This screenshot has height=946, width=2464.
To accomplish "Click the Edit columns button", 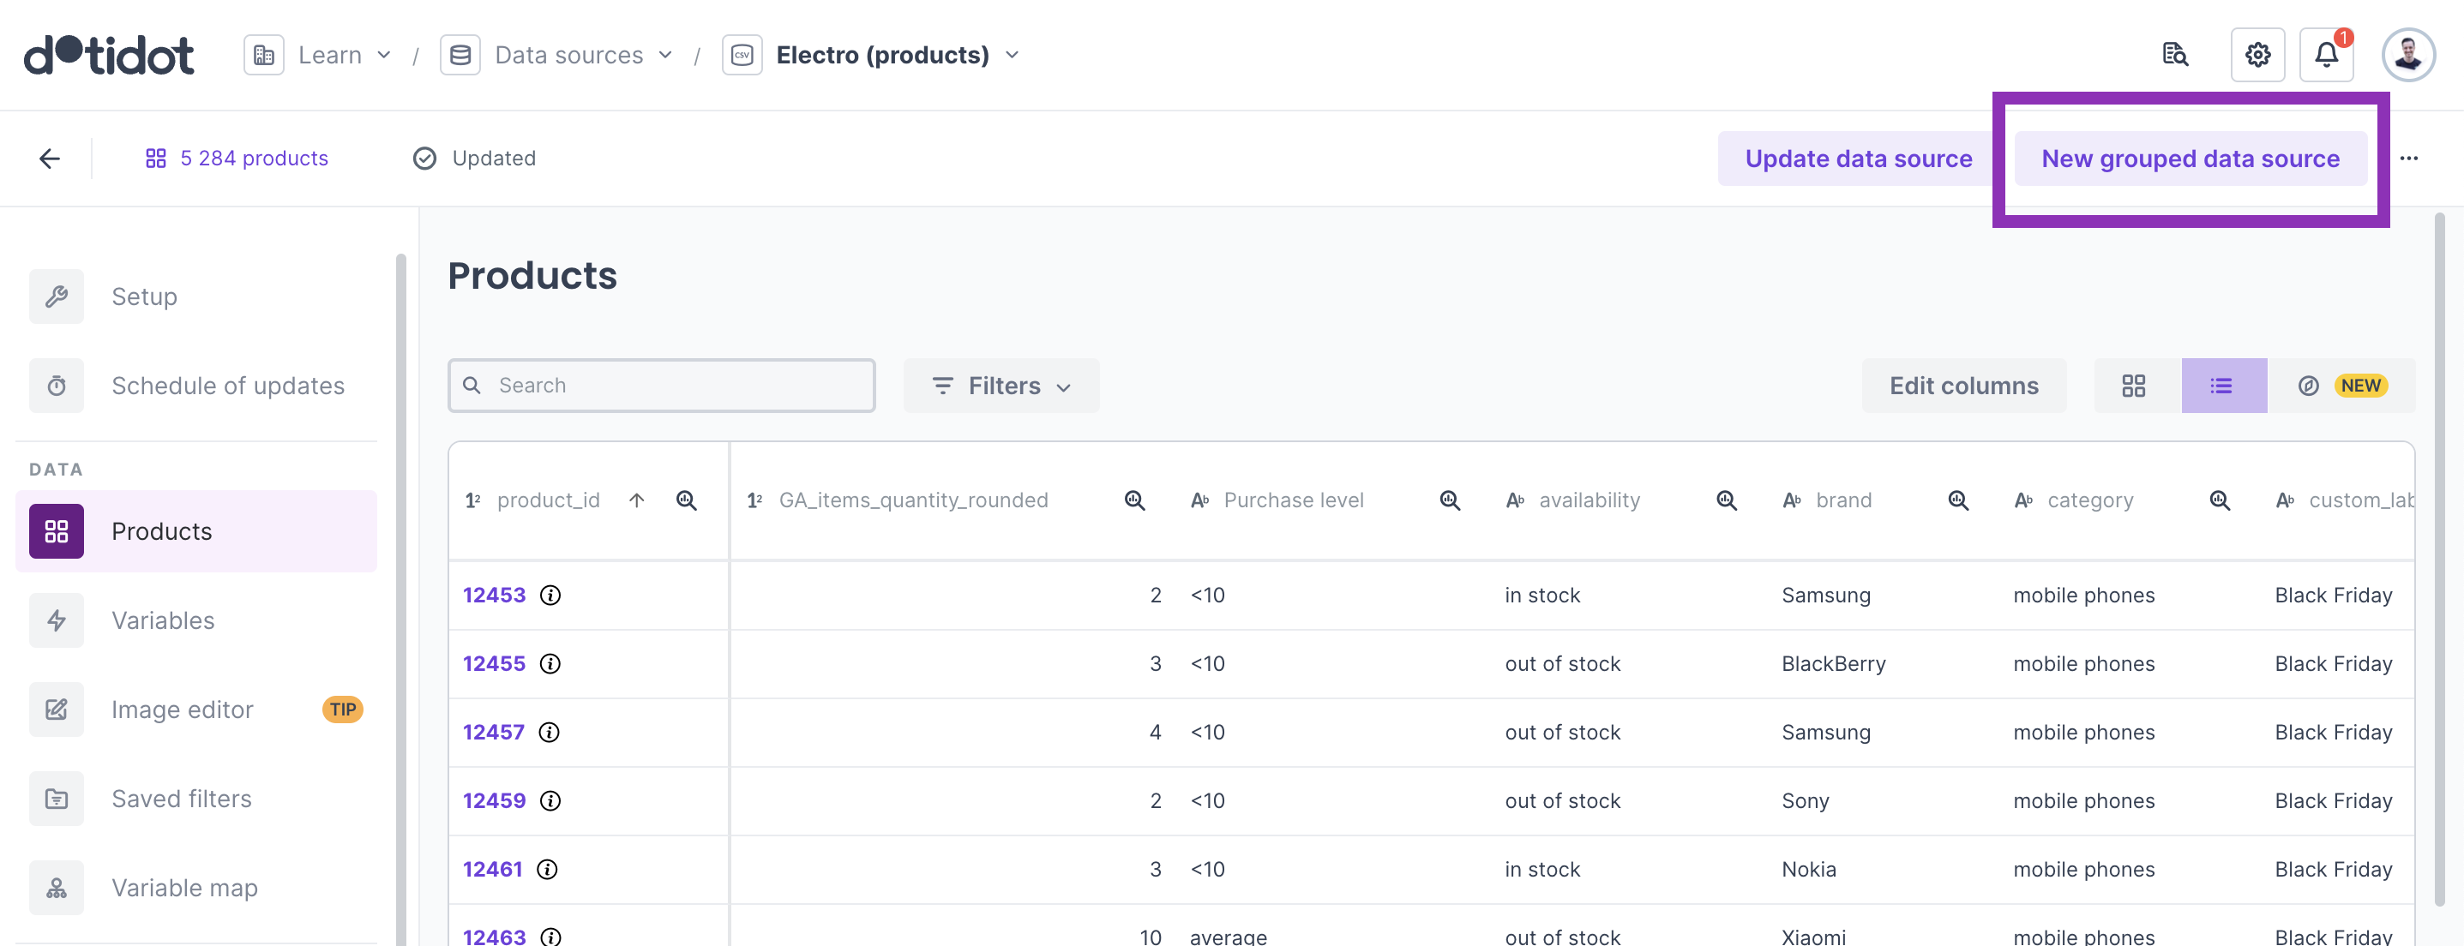I will click(1962, 385).
